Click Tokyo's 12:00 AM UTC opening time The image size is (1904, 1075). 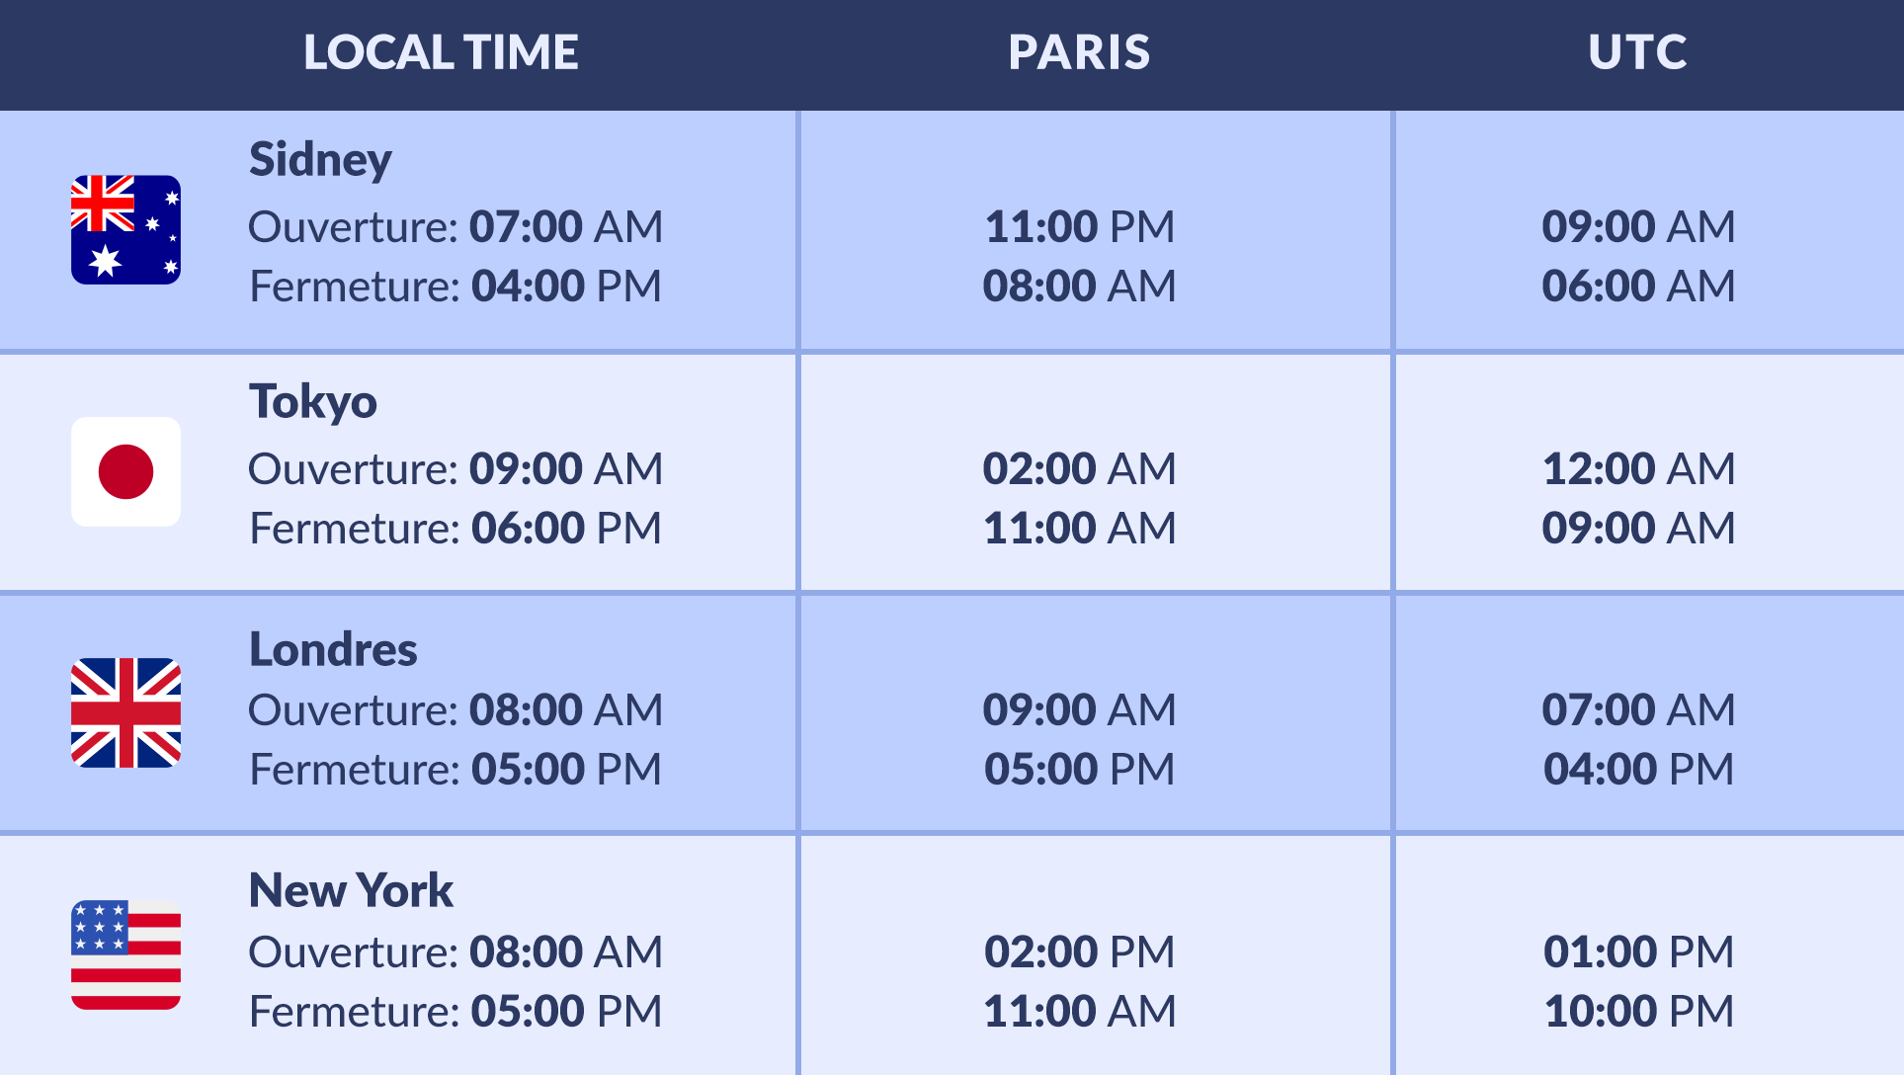1637,469
